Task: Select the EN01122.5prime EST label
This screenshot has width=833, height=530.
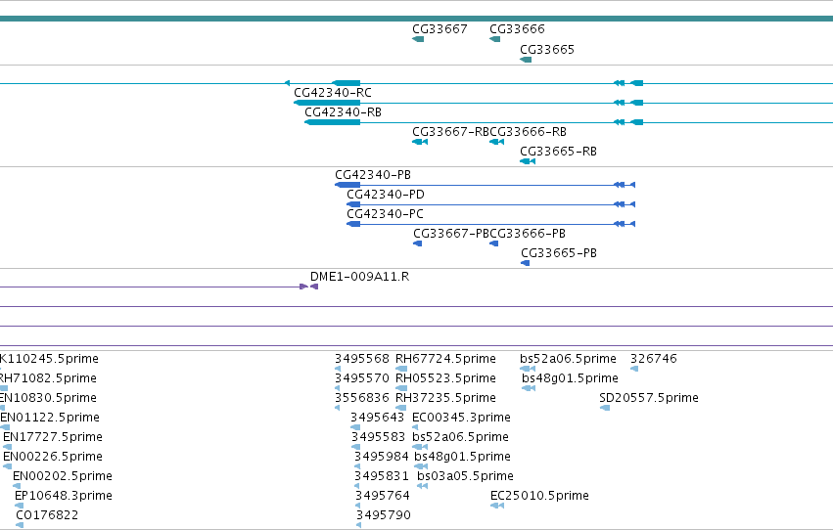Action: tap(50, 418)
